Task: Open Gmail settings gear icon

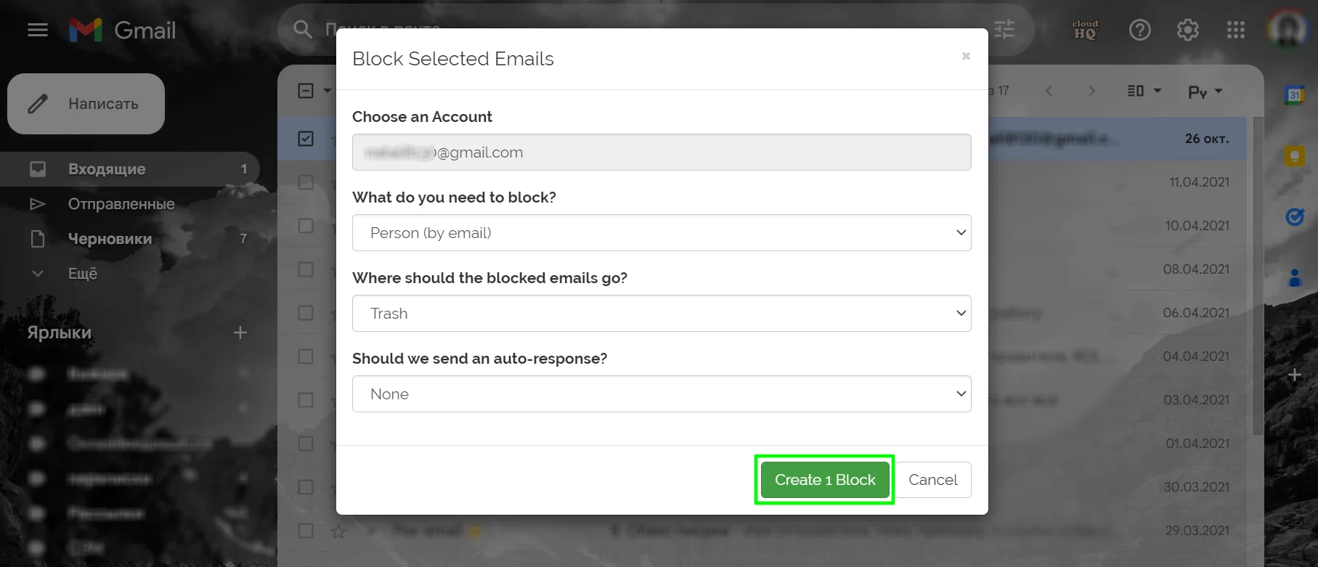Action: click(x=1187, y=30)
